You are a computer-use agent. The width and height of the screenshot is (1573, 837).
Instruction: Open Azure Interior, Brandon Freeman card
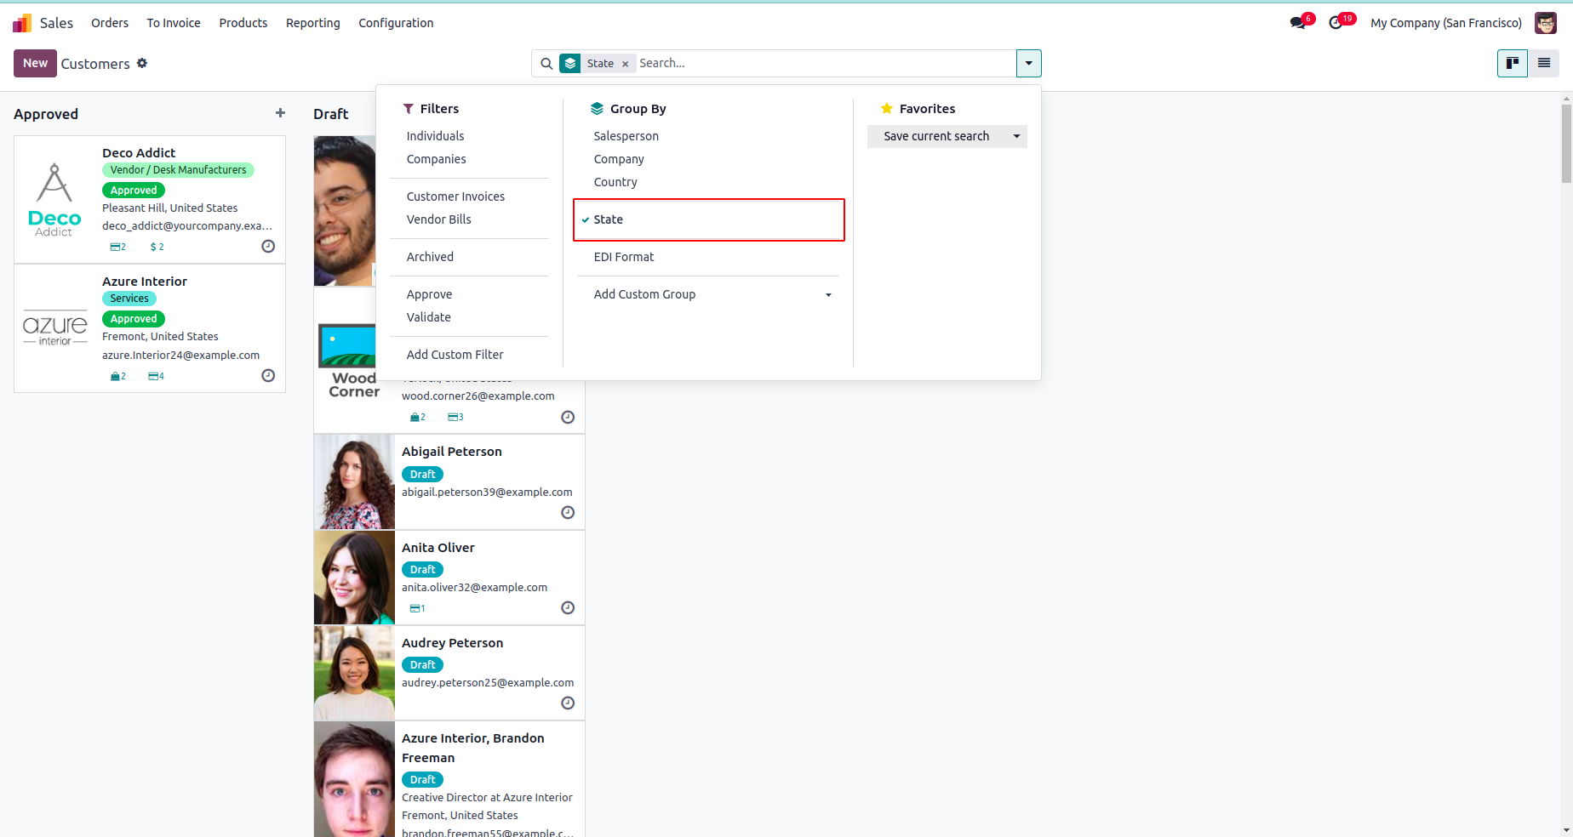pos(449,779)
